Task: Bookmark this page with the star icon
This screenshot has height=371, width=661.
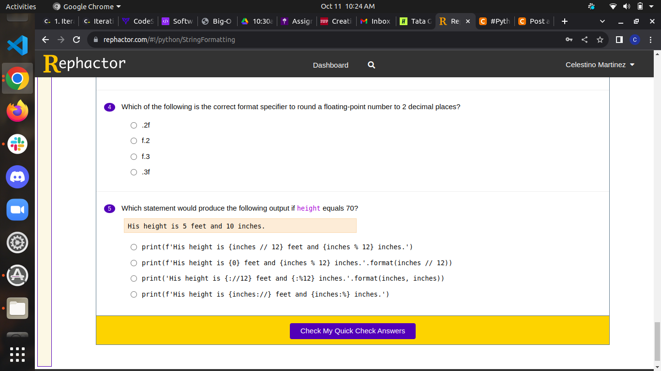Action: 600,40
